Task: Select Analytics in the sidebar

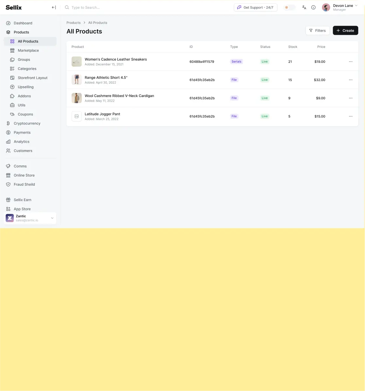Action: coord(21,142)
